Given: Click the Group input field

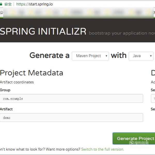Looking at the screenshot, I should [x=72, y=98].
